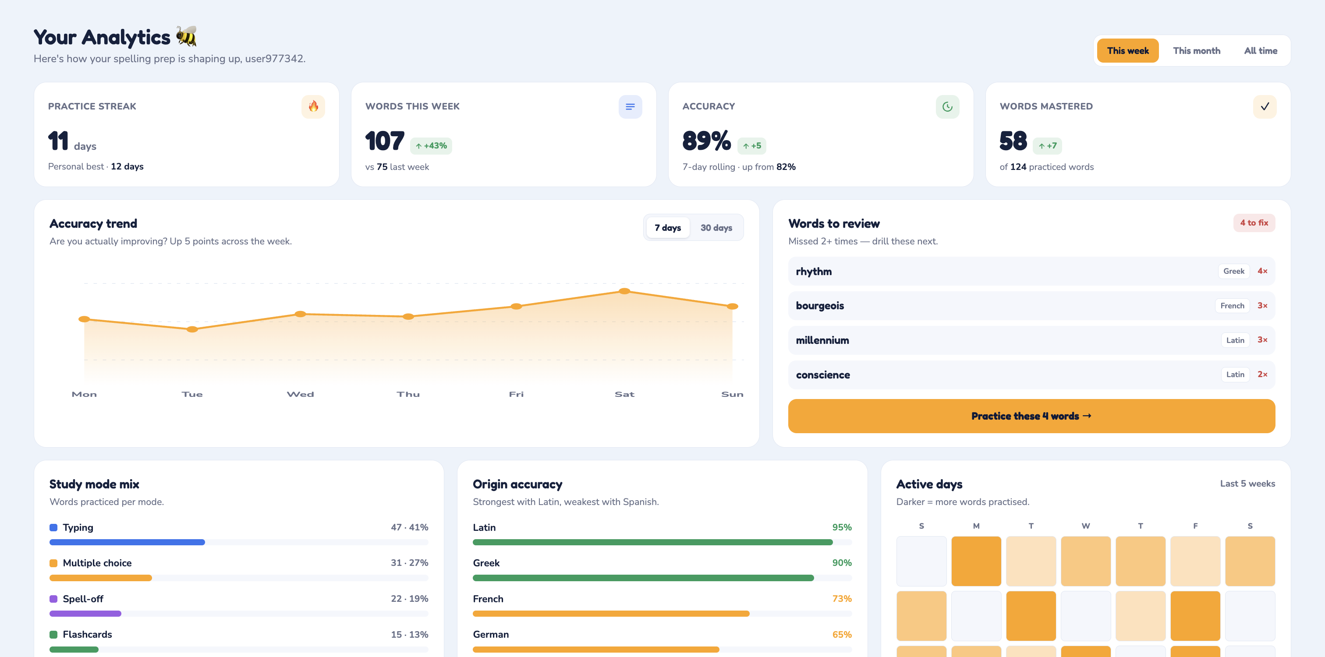Click the green Flashcards legend square
1325x657 pixels.
coord(53,634)
